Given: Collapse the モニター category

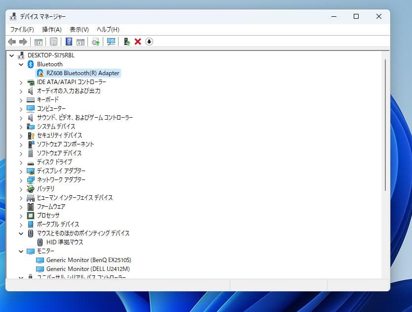Looking at the screenshot, I should point(21,251).
